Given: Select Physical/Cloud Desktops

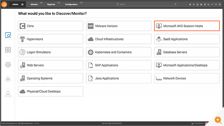Looking at the screenshot, I should click(50, 91).
